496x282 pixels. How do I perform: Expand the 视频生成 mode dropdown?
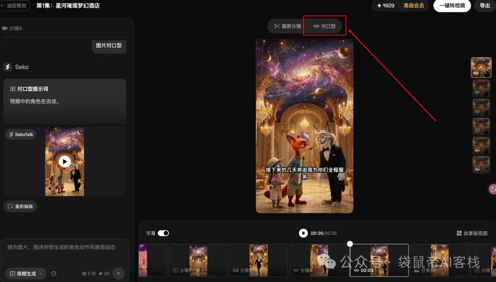[x=26, y=273]
